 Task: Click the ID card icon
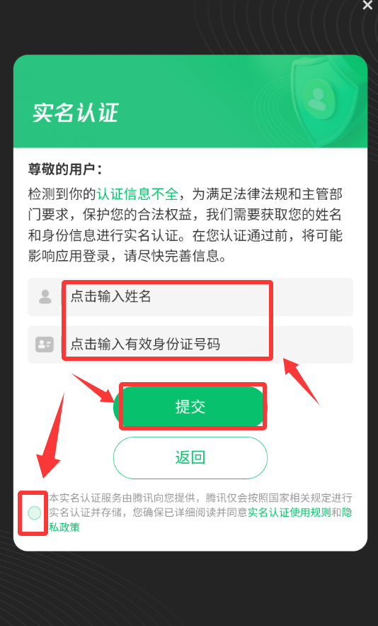tap(45, 345)
